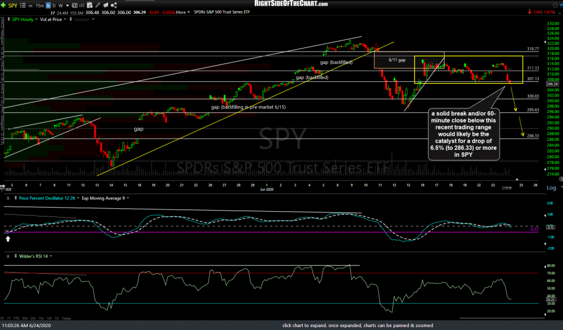
Task: Click the SPY ticker symbol
Action: 13,6
